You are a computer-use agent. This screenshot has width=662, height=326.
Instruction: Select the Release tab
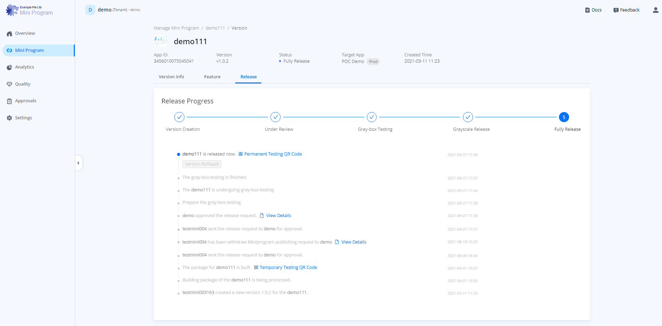pyautogui.click(x=249, y=77)
